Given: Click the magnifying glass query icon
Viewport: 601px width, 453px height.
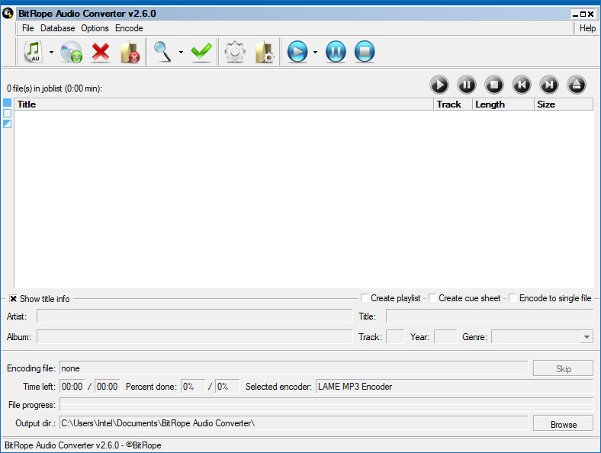Looking at the screenshot, I should [x=163, y=52].
